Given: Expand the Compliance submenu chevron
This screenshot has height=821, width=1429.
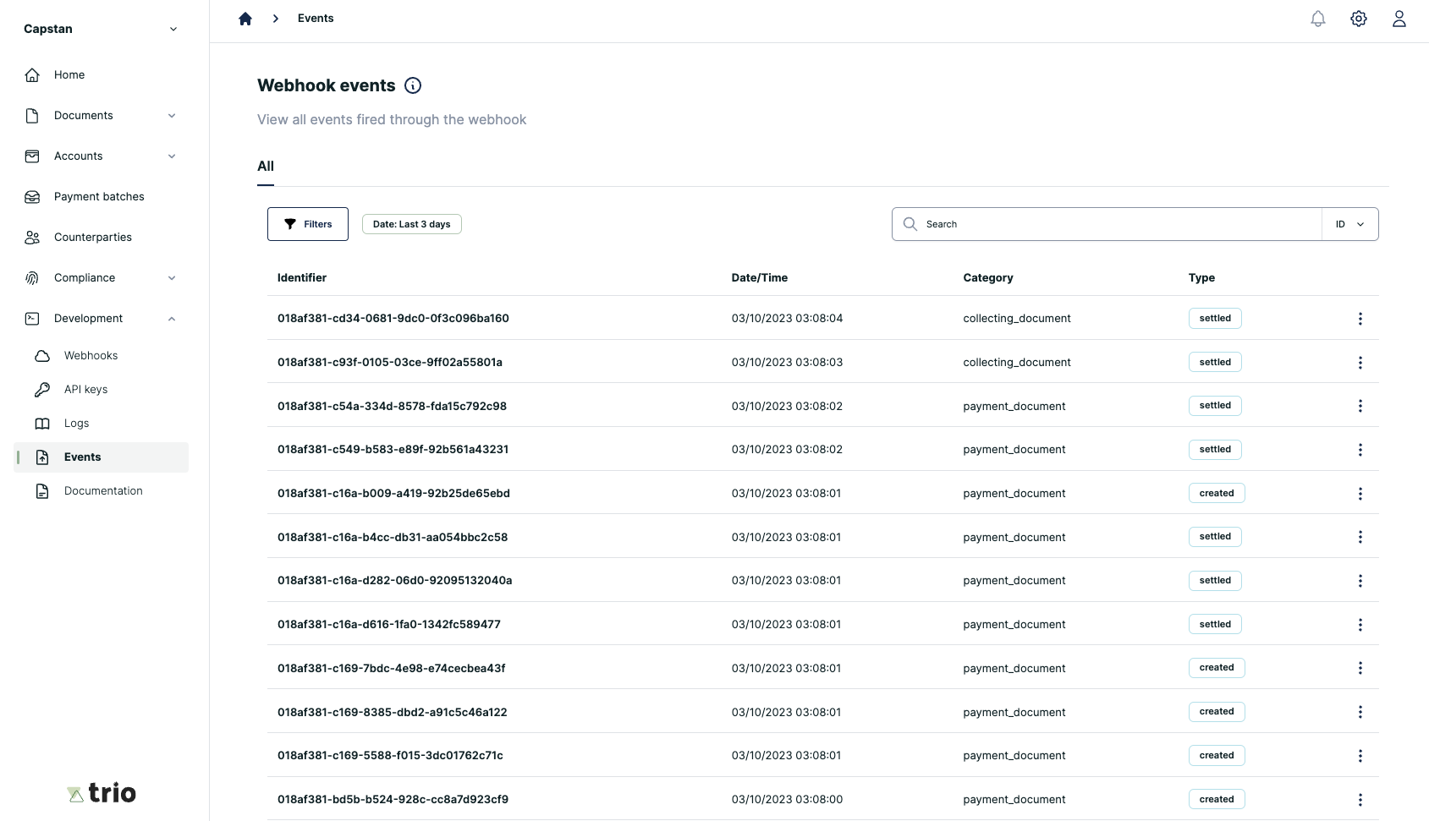Looking at the screenshot, I should coord(172,278).
